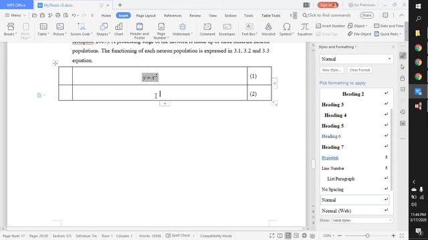Click the Clear Format button

(x=360, y=70)
